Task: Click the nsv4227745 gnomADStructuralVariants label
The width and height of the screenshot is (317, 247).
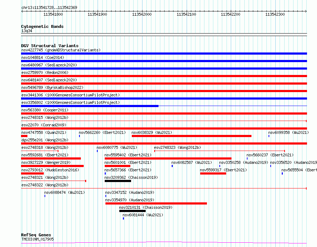Action: click(x=61, y=50)
